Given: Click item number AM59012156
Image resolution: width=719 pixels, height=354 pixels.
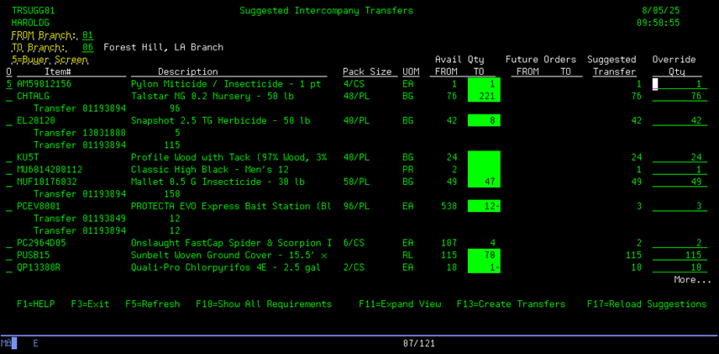Looking at the screenshot, I should (44, 84).
